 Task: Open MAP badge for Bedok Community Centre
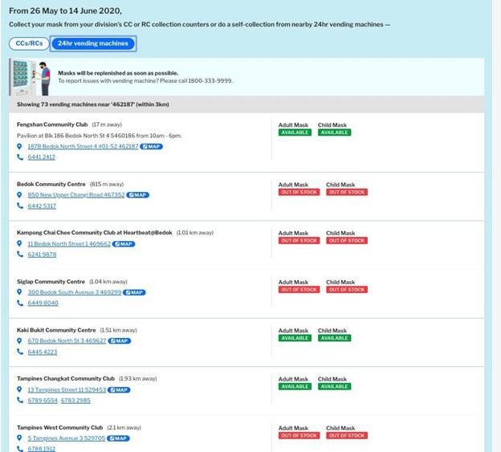click(138, 195)
